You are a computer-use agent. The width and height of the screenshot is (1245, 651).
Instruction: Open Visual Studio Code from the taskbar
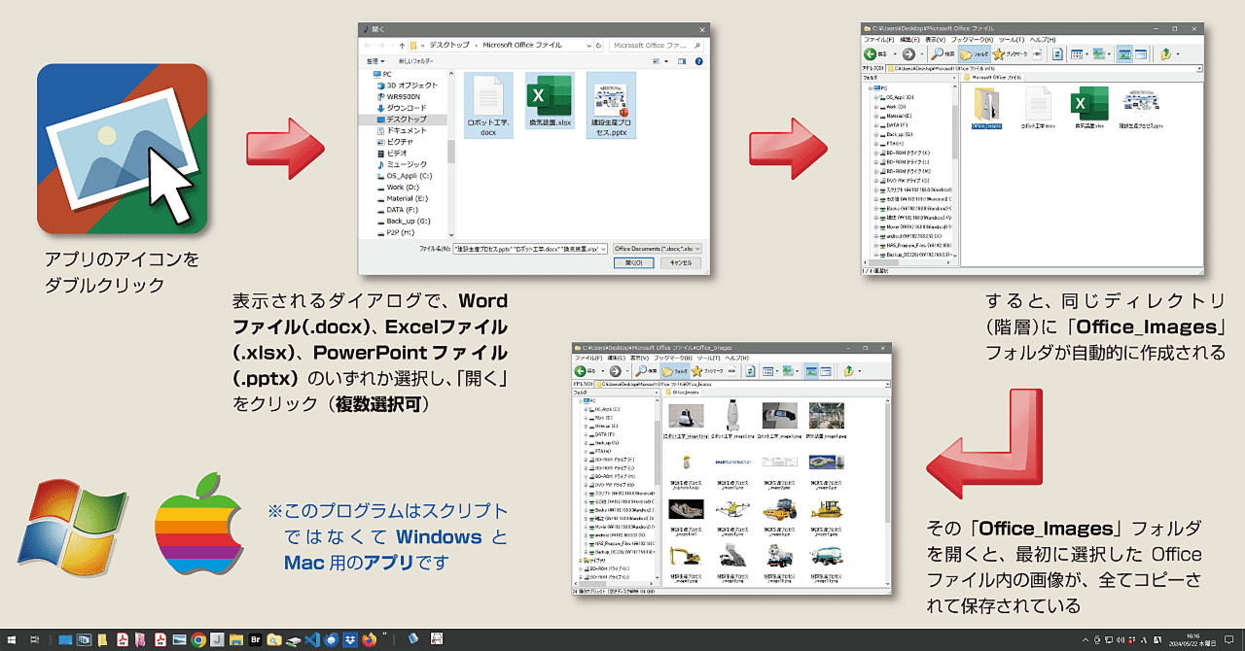[311, 639]
